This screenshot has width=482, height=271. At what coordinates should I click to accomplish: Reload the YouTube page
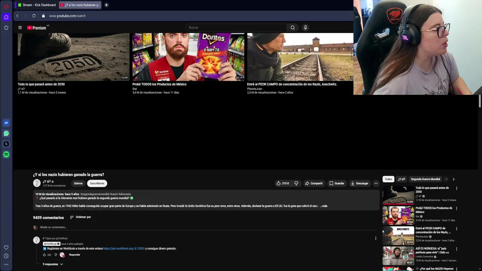34,16
